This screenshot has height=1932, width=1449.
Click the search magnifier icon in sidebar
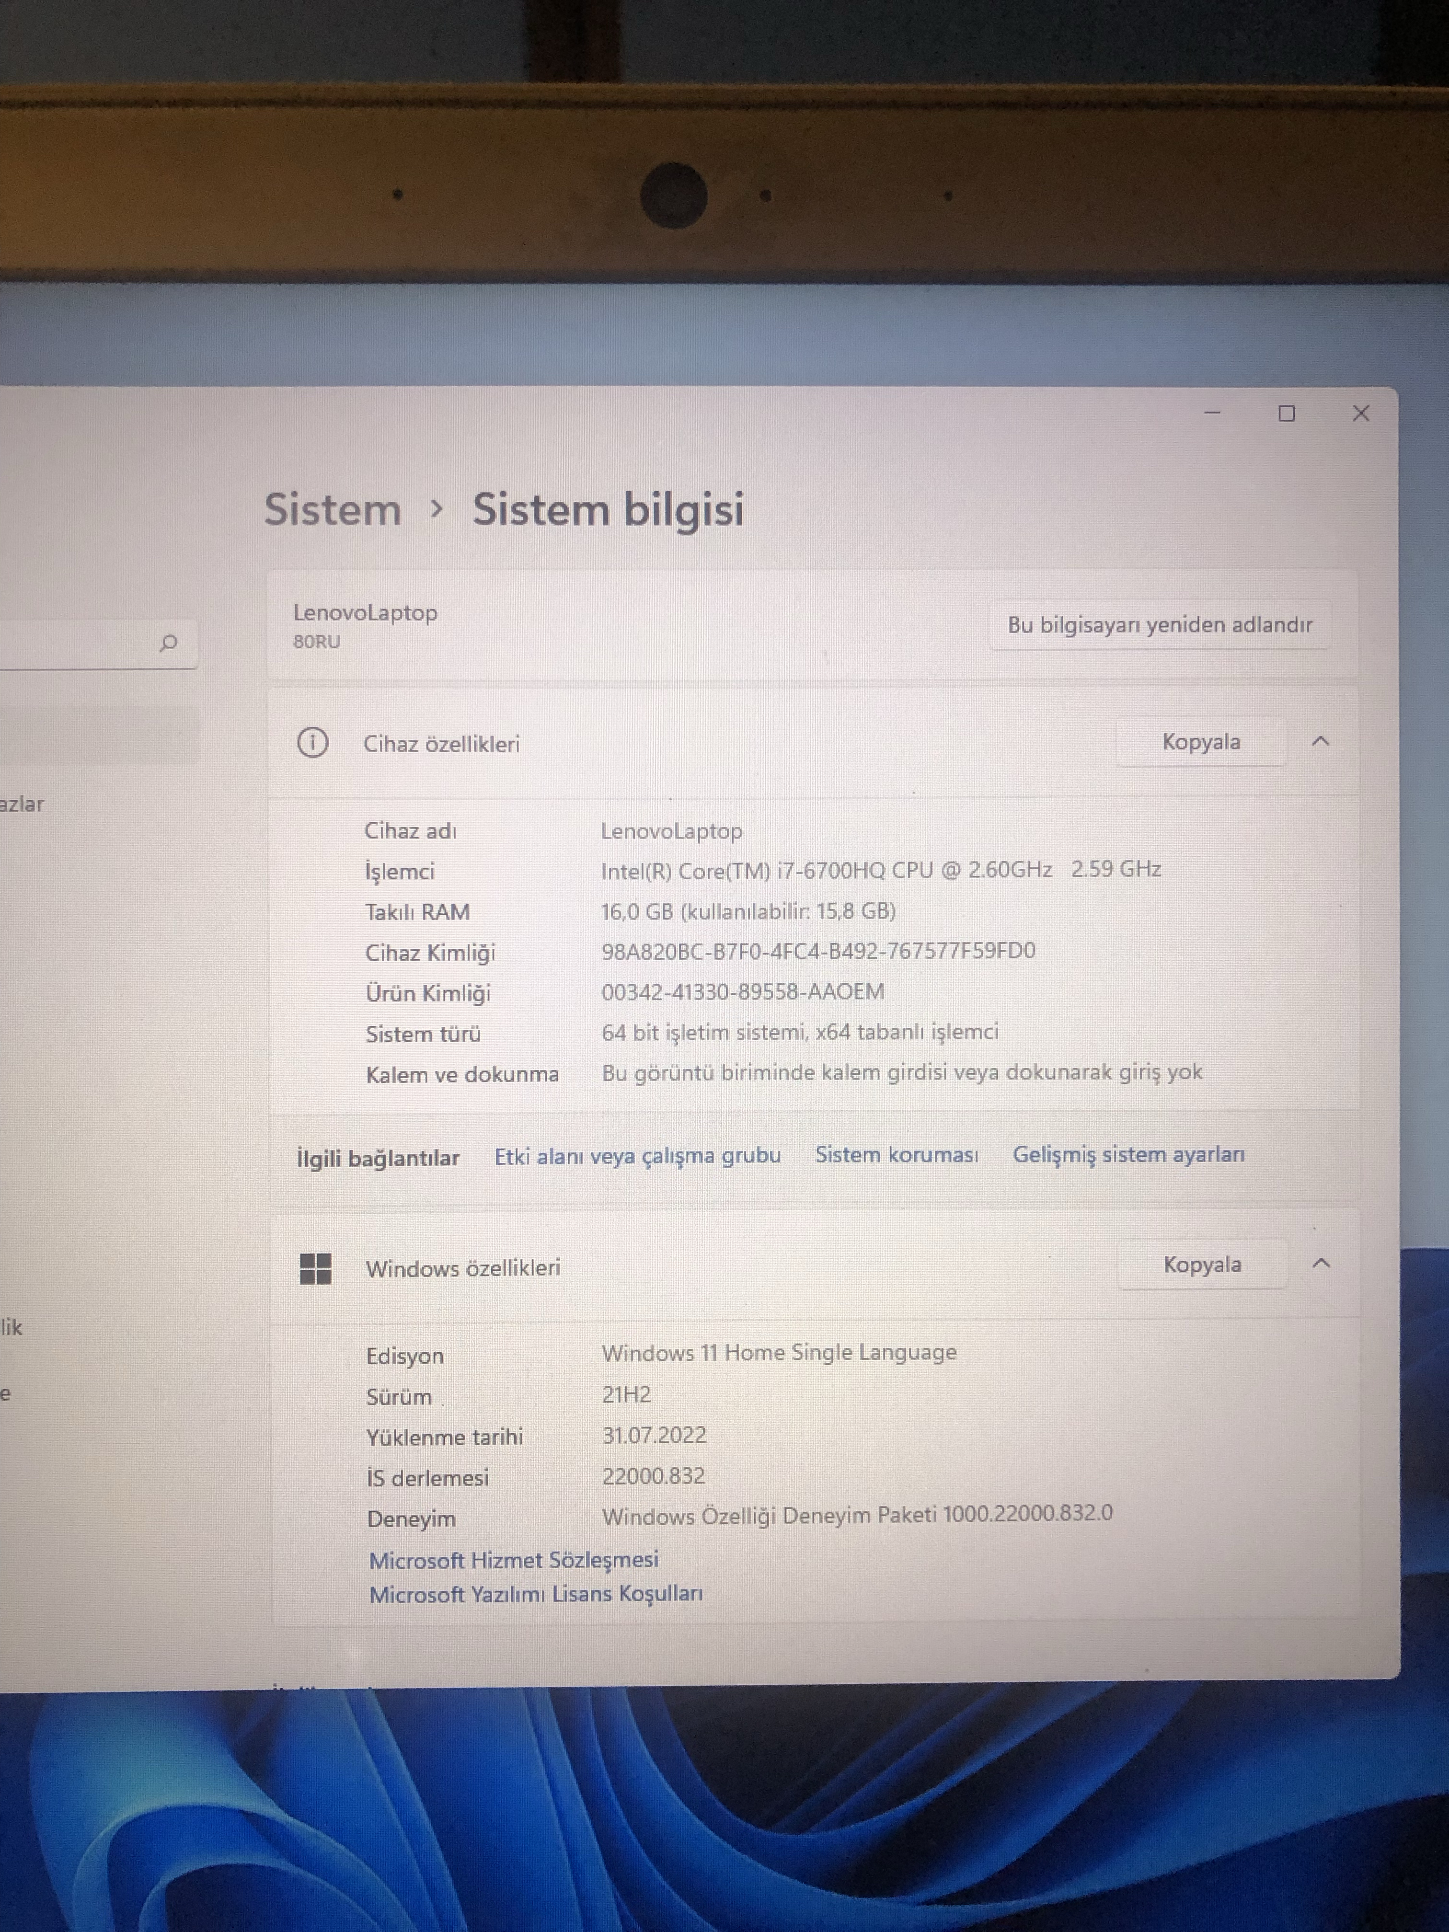169,644
